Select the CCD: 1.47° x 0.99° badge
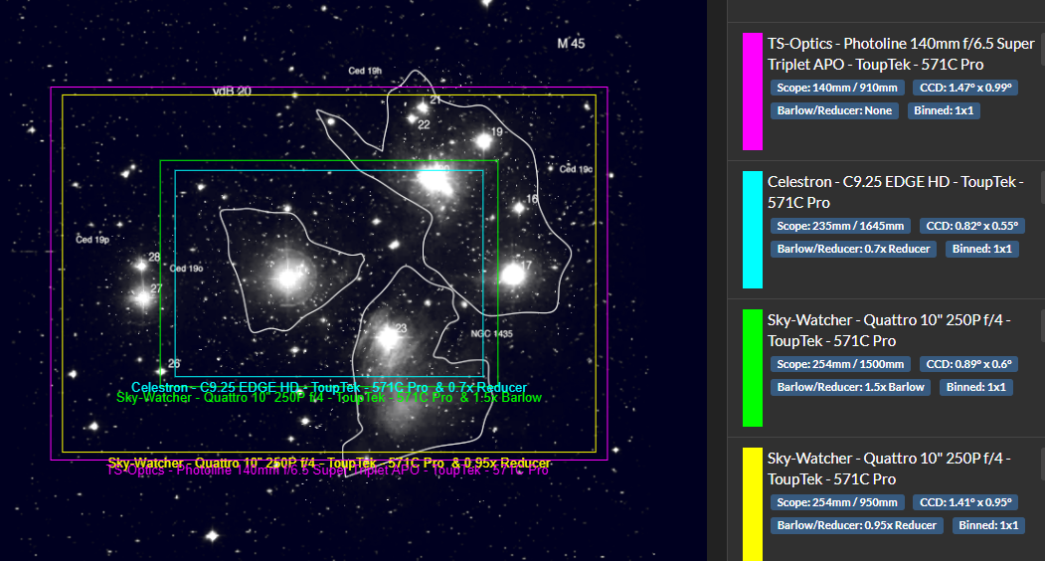The height and width of the screenshot is (561, 1045). pos(965,88)
